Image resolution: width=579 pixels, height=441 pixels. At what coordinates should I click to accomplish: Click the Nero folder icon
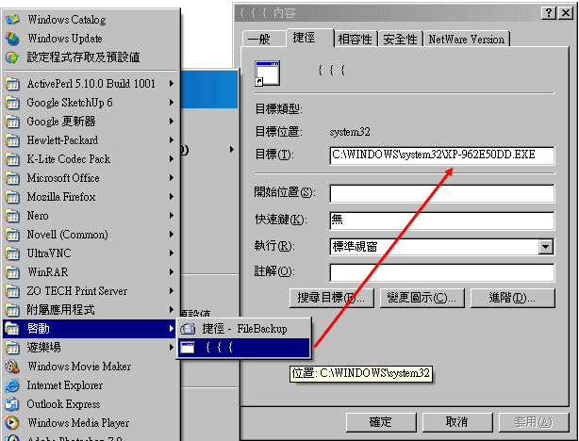(12, 216)
